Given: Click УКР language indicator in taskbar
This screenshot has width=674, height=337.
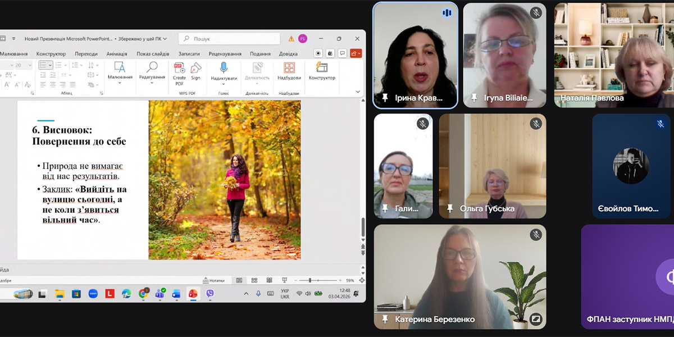Looking at the screenshot, I should [x=285, y=293].
